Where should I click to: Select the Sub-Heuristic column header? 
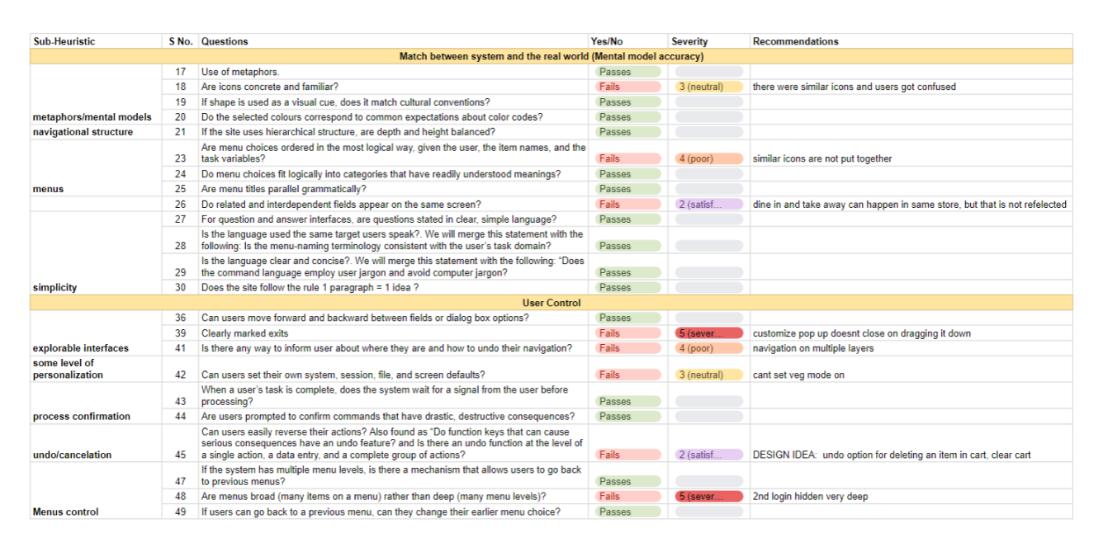click(64, 41)
